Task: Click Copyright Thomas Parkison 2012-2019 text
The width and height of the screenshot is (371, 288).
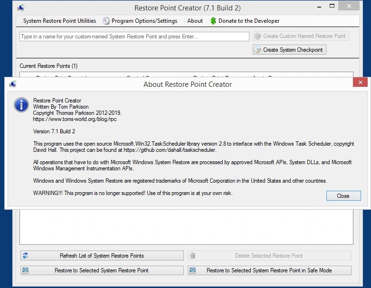Action: pyautogui.click(x=77, y=113)
